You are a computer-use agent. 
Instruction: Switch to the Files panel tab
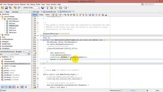tap(7, 12)
